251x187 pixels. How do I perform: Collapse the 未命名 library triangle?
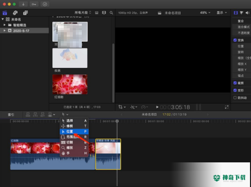point(3,19)
